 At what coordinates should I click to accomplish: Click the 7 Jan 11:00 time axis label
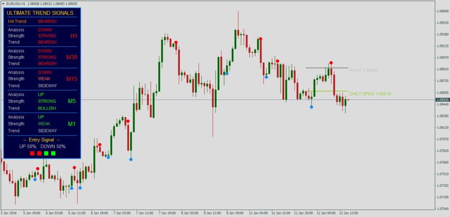(145, 213)
